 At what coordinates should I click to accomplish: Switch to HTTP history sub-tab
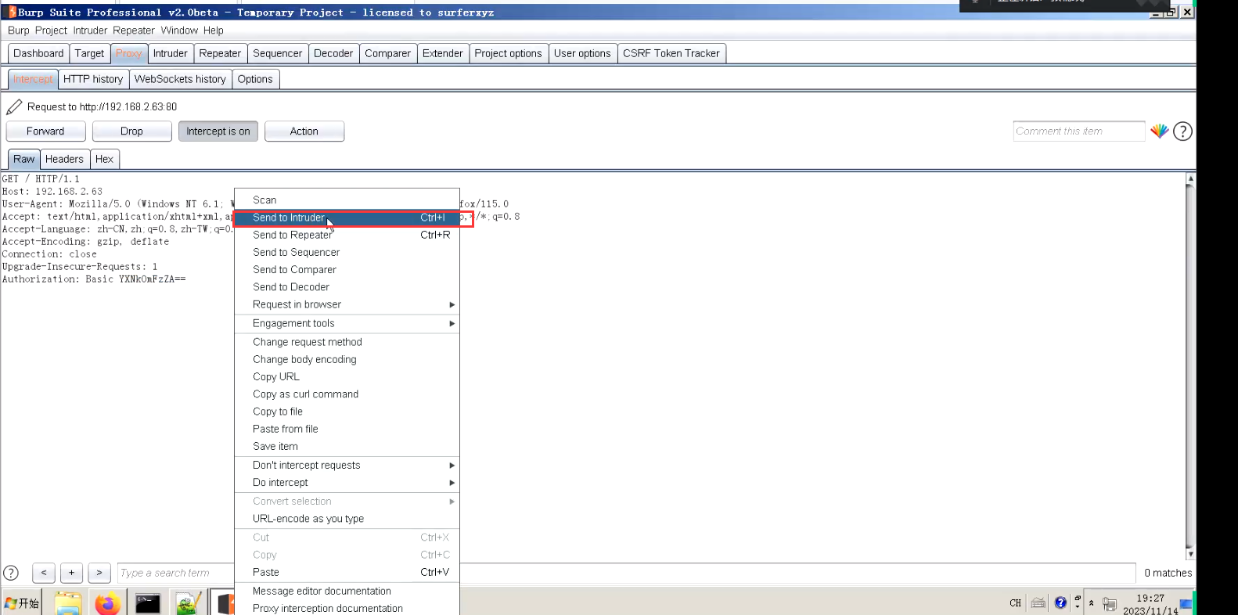point(93,79)
